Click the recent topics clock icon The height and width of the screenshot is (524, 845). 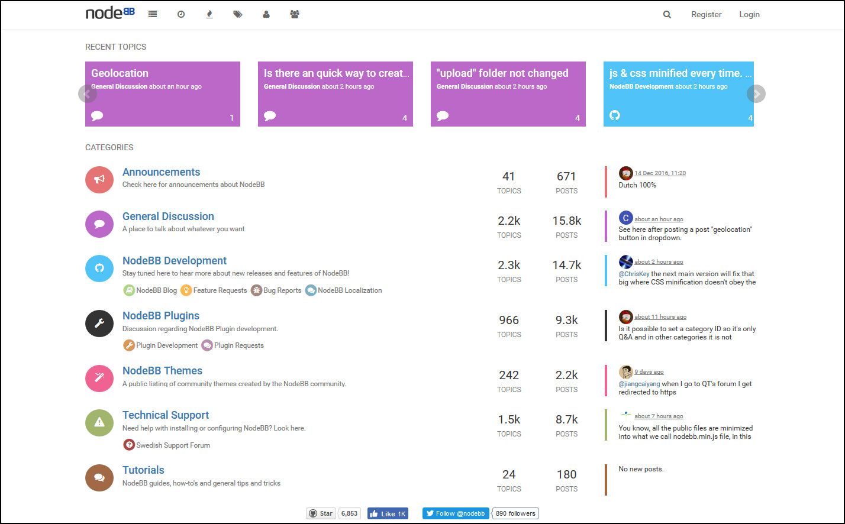181,14
